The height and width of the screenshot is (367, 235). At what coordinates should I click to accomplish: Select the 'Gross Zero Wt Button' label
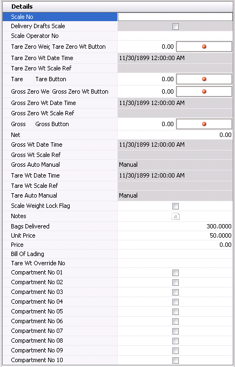point(80,91)
